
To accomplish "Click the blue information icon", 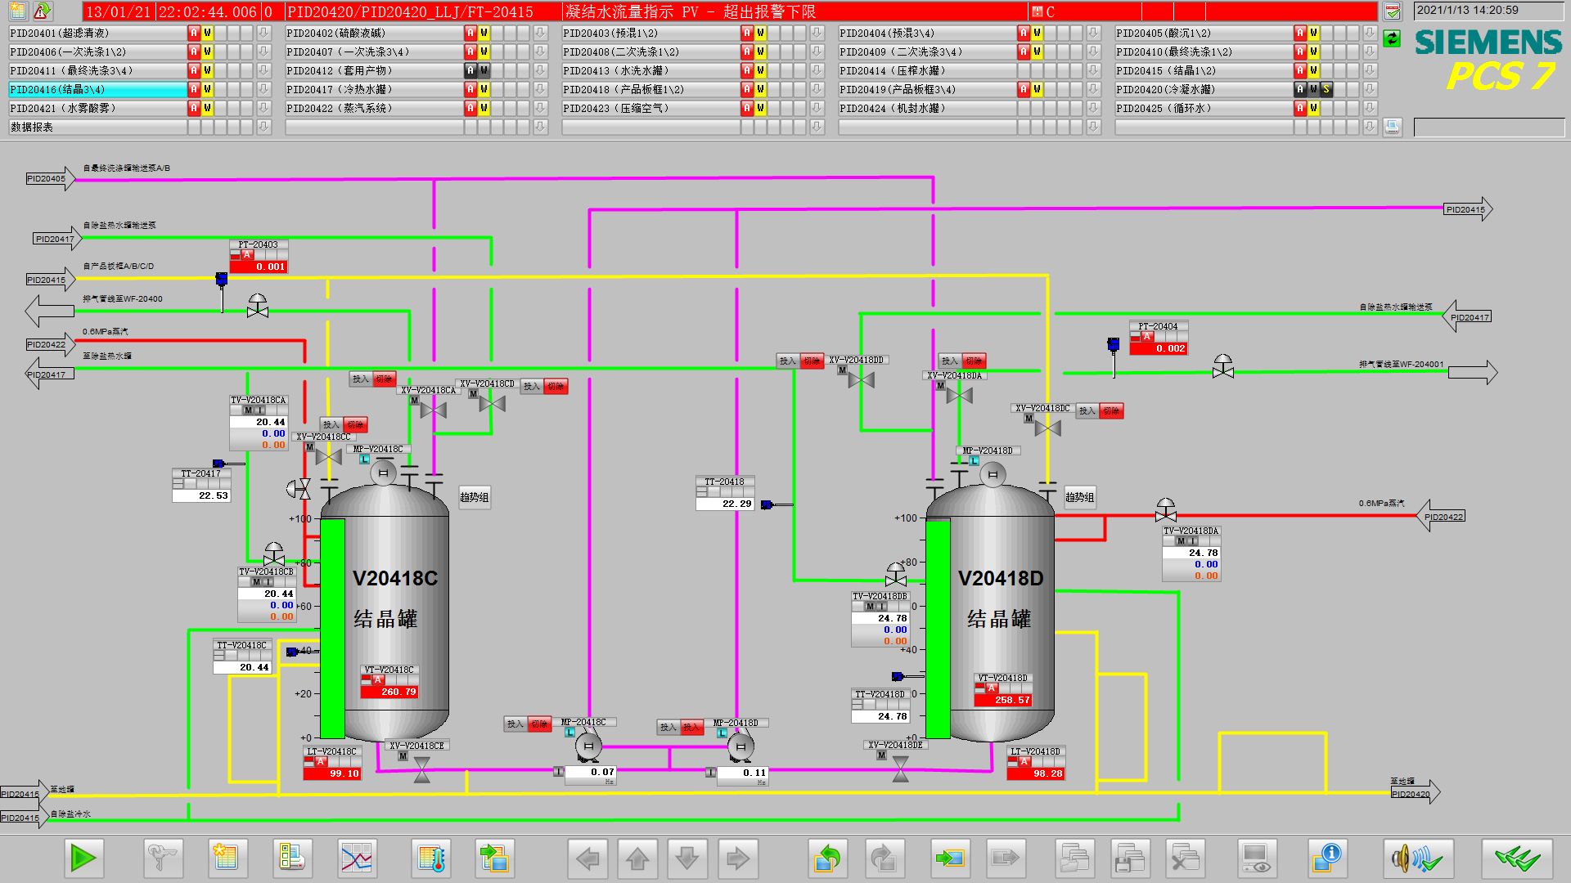I will click(1326, 858).
